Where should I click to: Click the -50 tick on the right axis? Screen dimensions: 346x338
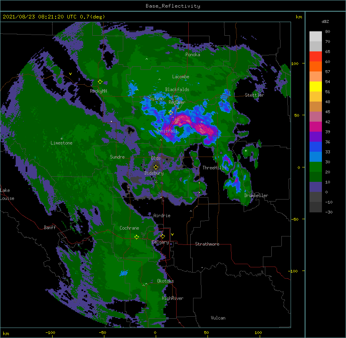point(295,219)
